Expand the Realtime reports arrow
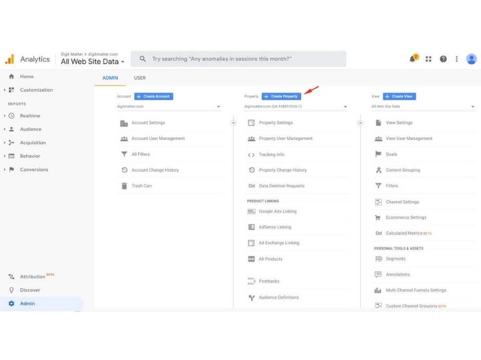 pyautogui.click(x=4, y=116)
